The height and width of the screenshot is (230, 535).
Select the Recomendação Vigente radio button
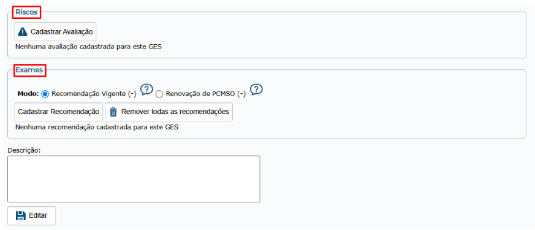(45, 94)
